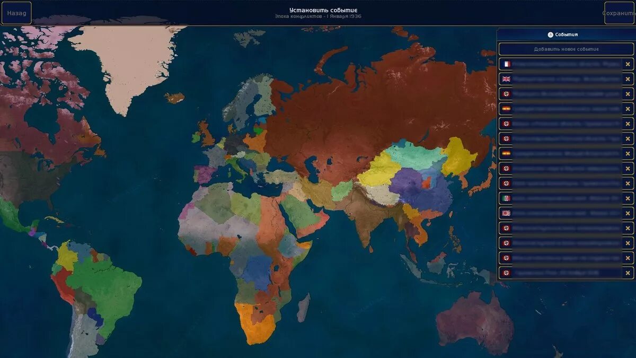Delete the first Spanish flag event

click(628, 109)
